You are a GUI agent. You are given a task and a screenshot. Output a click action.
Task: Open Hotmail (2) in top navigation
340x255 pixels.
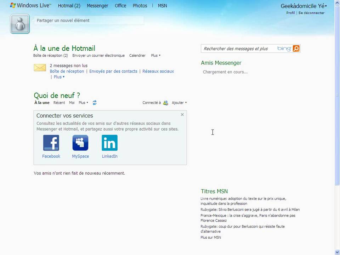(69, 6)
